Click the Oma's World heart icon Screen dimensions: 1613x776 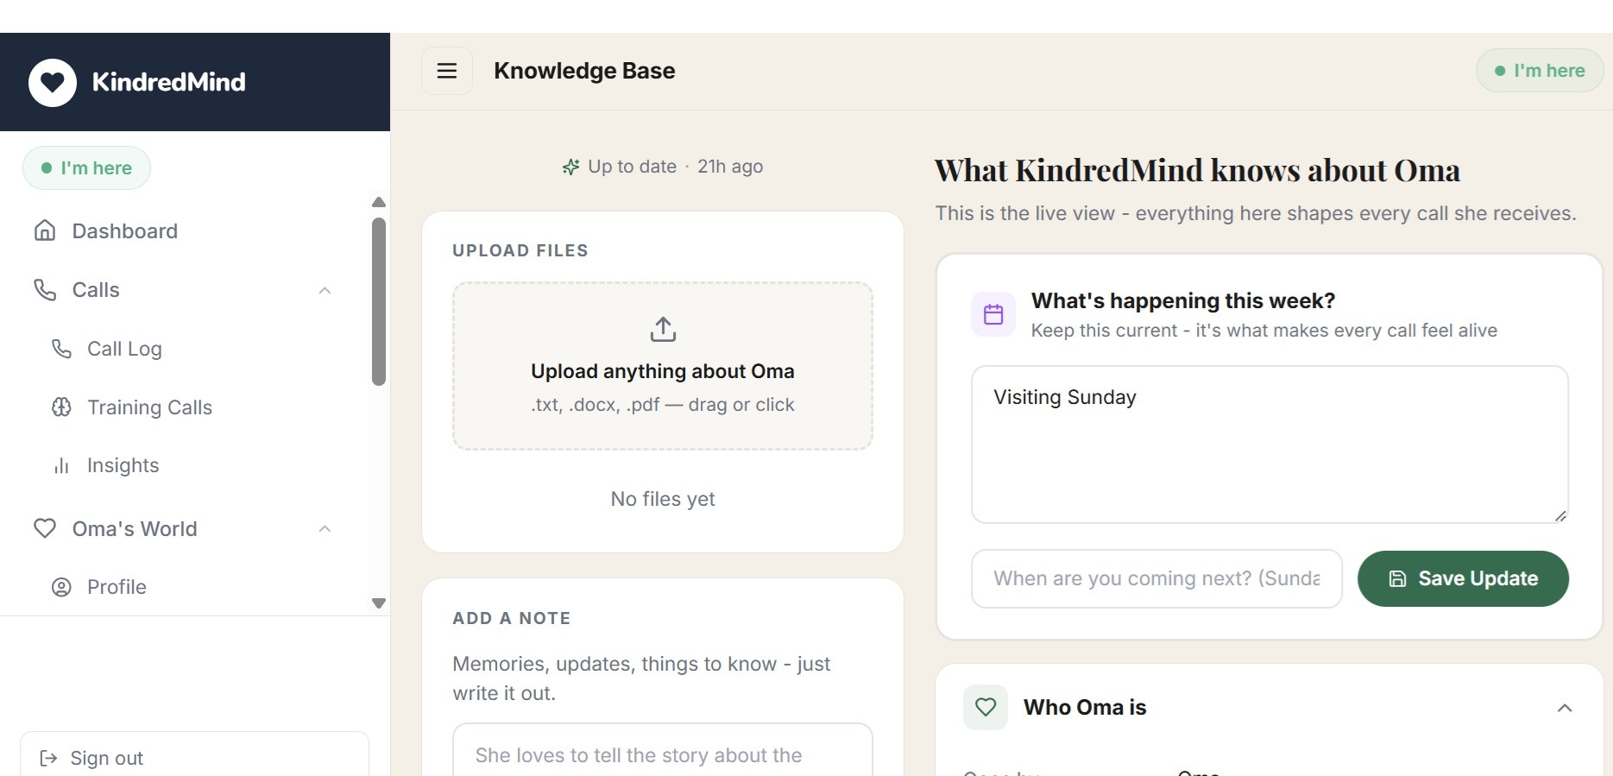(45, 528)
